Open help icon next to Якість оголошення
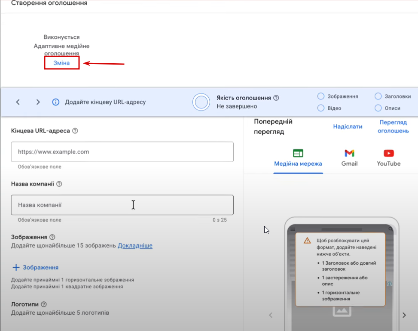Image resolution: width=418 pixels, height=331 pixels. (x=276, y=98)
